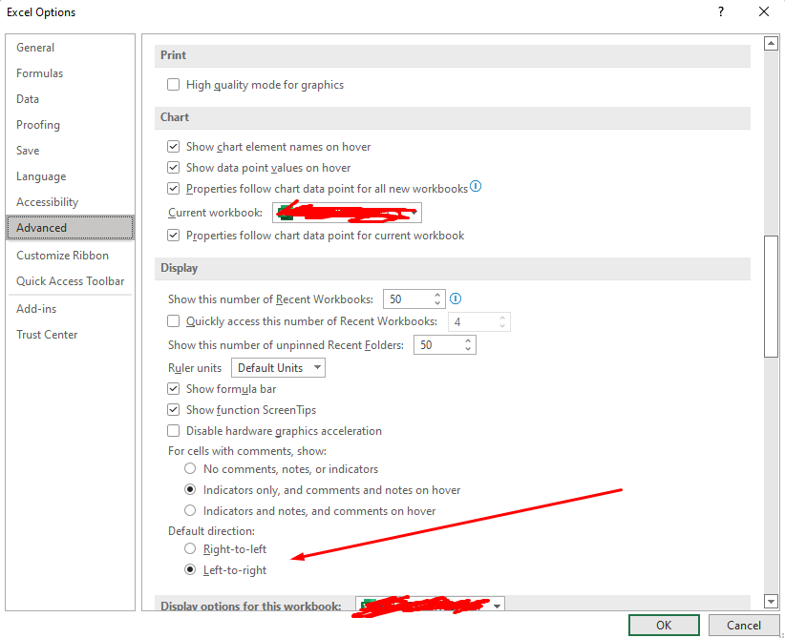Toggle Show data point values on hover
Screen dimensions: 785x638
click(173, 168)
